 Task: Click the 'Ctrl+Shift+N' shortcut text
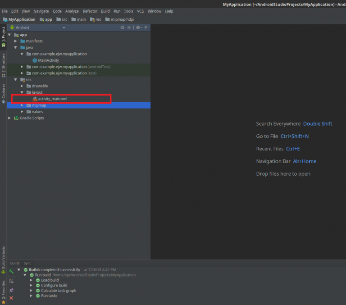tap(294, 137)
